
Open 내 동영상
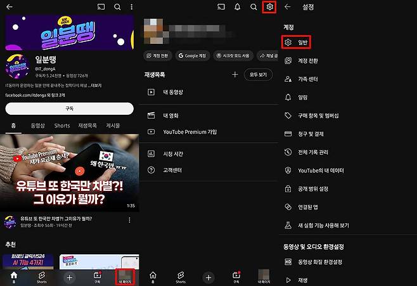pos(209,93)
